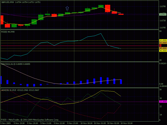Click the 20 level on RSI scale
167x125 pixels.
(x=160, y=60)
